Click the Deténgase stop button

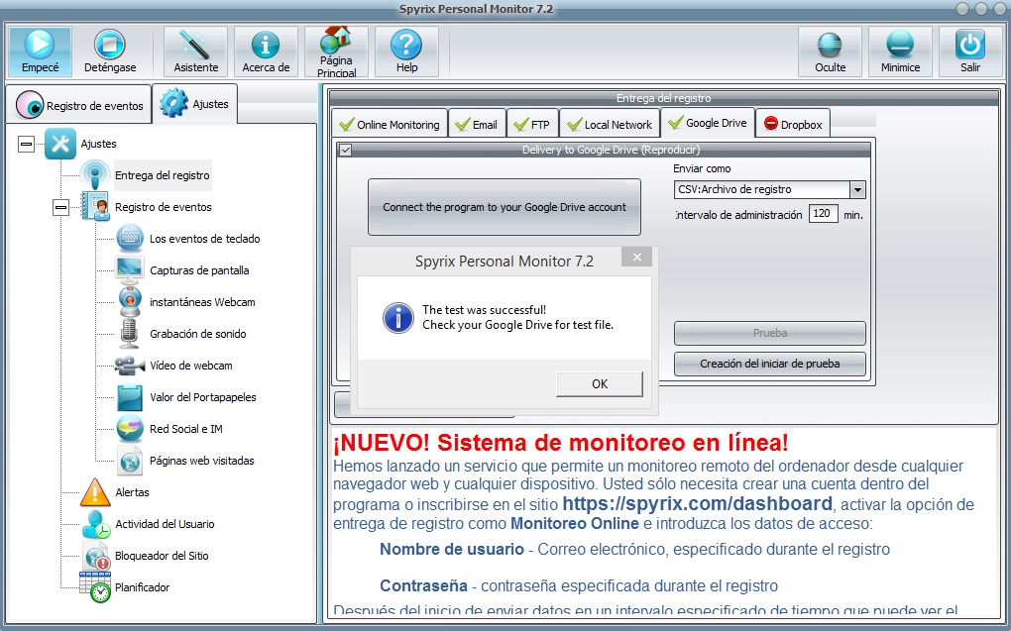coord(110,52)
